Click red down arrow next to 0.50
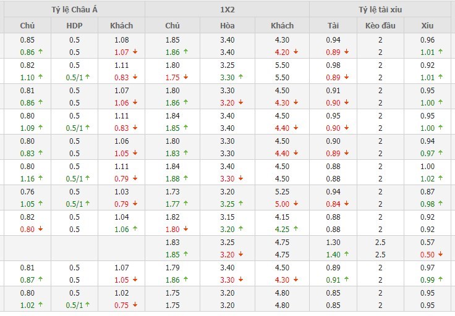This screenshot has width=455, height=316. click(440, 254)
